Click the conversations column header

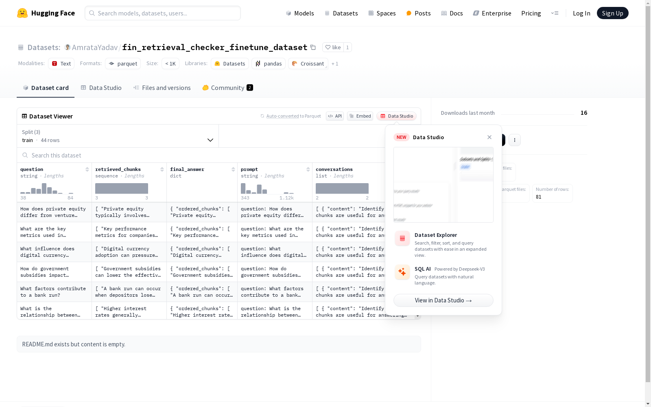coord(334,169)
